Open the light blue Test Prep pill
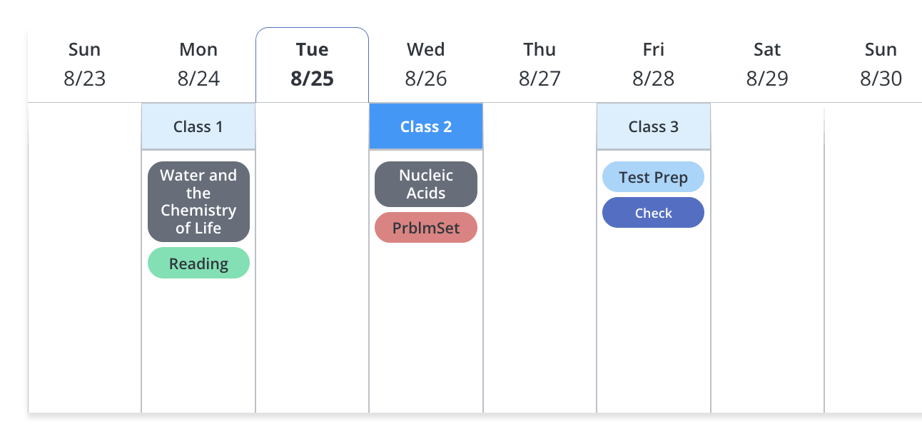Viewport: 922px width, 427px height. [x=654, y=177]
